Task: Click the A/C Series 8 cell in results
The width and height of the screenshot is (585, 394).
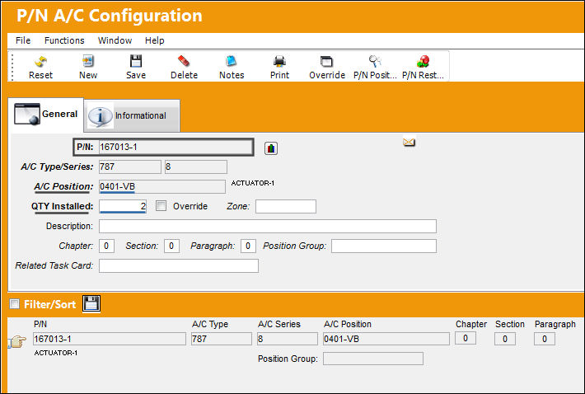Action: [x=288, y=339]
